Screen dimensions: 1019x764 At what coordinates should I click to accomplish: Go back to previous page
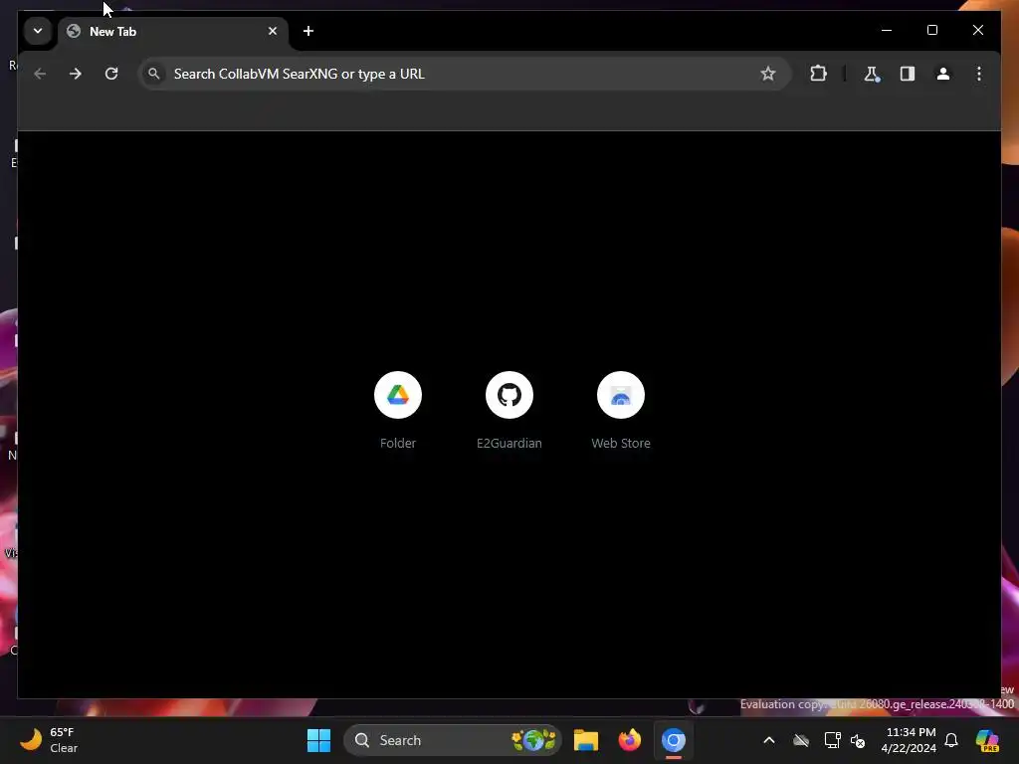pos(40,74)
